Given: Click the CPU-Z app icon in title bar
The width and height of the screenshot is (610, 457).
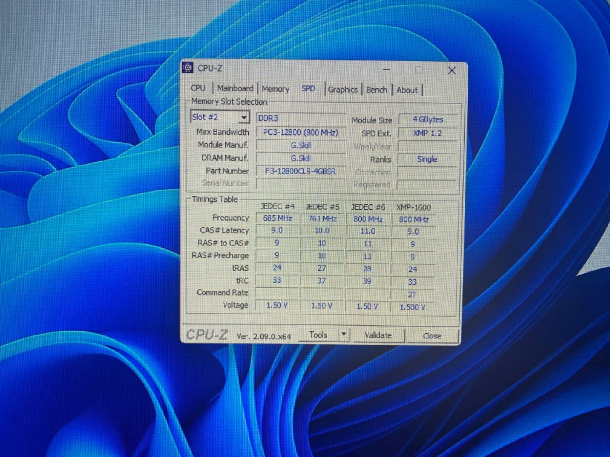Looking at the screenshot, I should coord(188,67).
